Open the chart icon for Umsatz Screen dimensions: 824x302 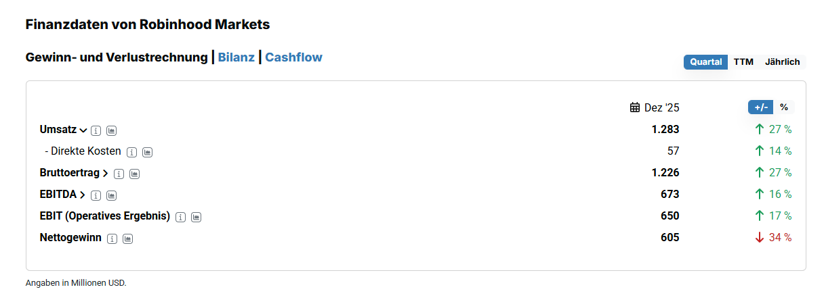pos(112,130)
